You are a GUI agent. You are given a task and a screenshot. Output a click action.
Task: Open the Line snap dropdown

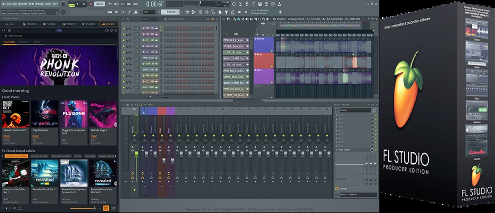point(149,12)
